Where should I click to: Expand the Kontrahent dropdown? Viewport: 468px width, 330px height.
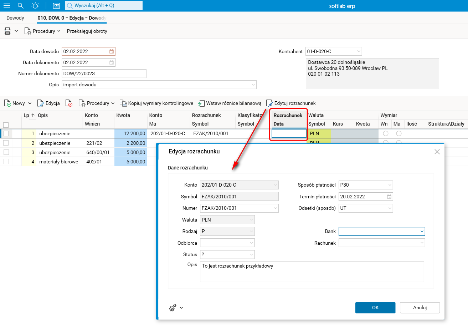coord(359,51)
